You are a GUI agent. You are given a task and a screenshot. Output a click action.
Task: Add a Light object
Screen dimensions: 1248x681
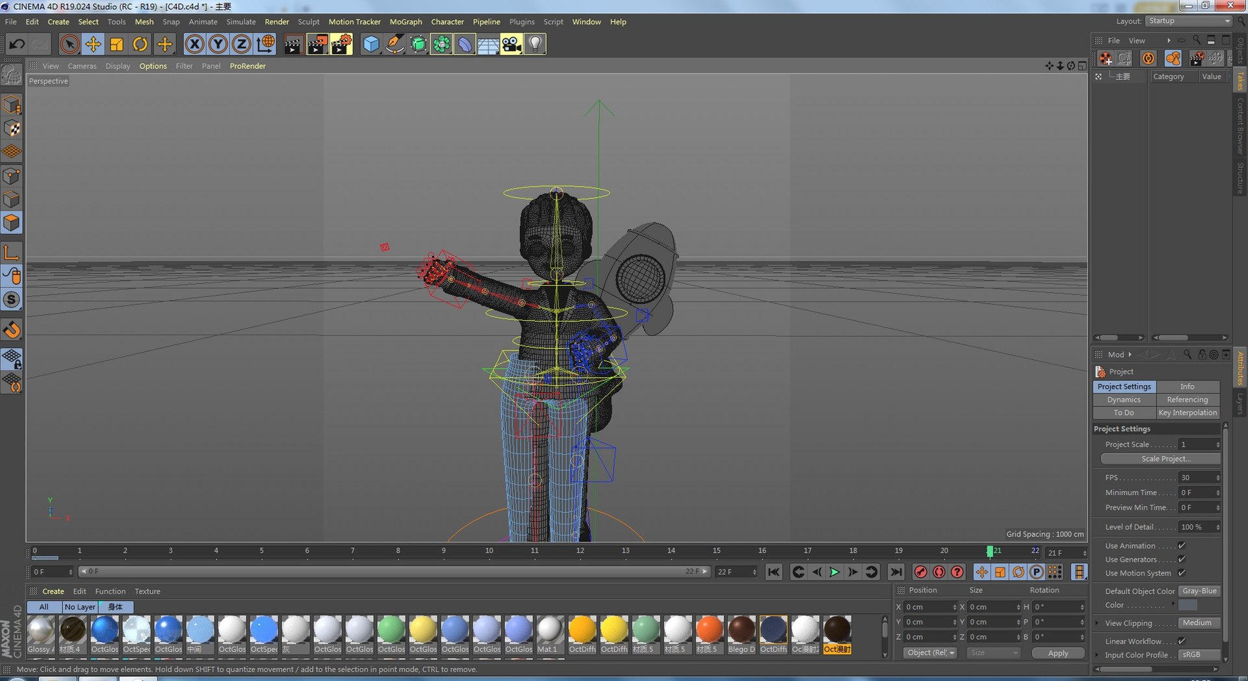pyautogui.click(x=534, y=44)
